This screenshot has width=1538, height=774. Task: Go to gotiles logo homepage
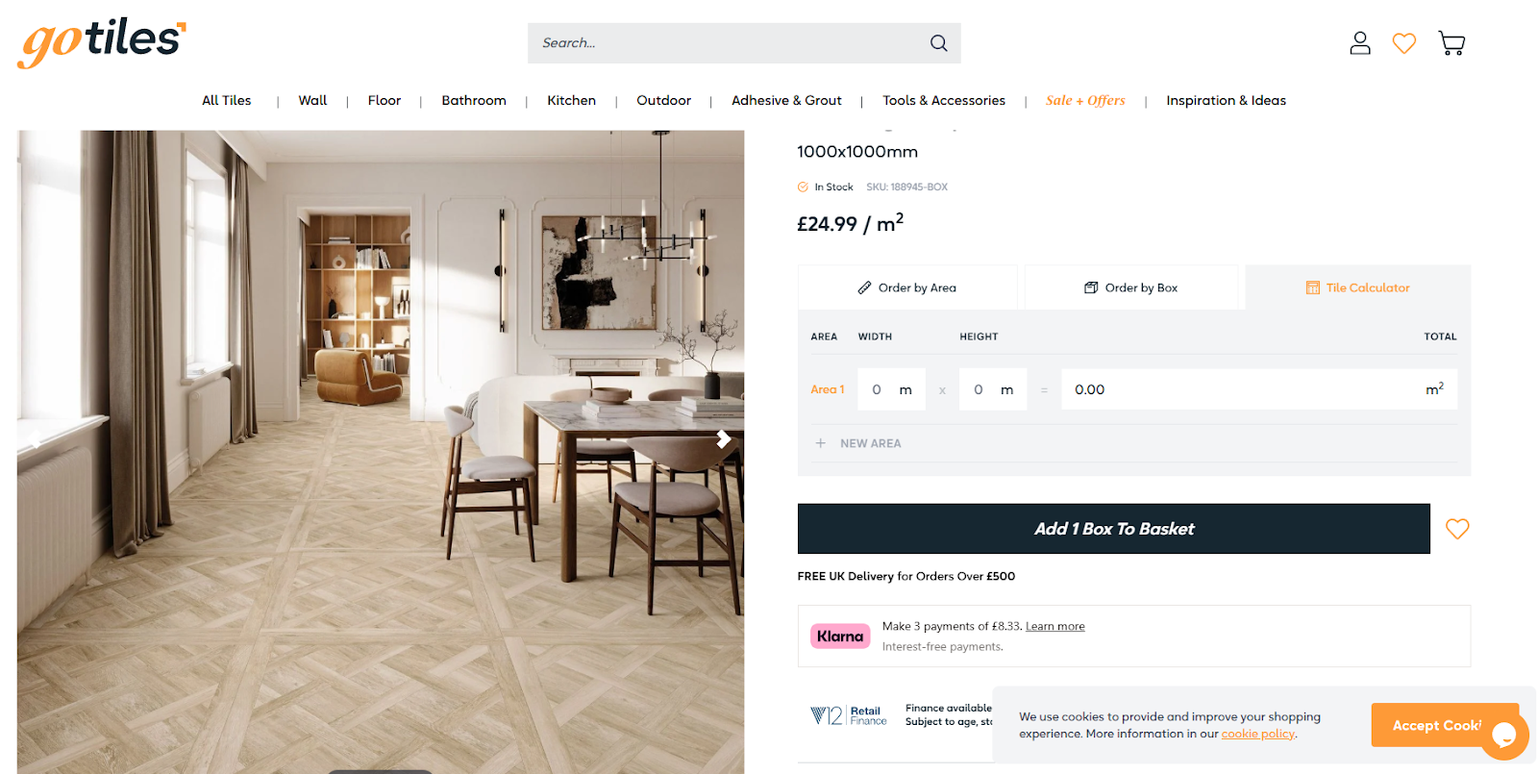[102, 42]
